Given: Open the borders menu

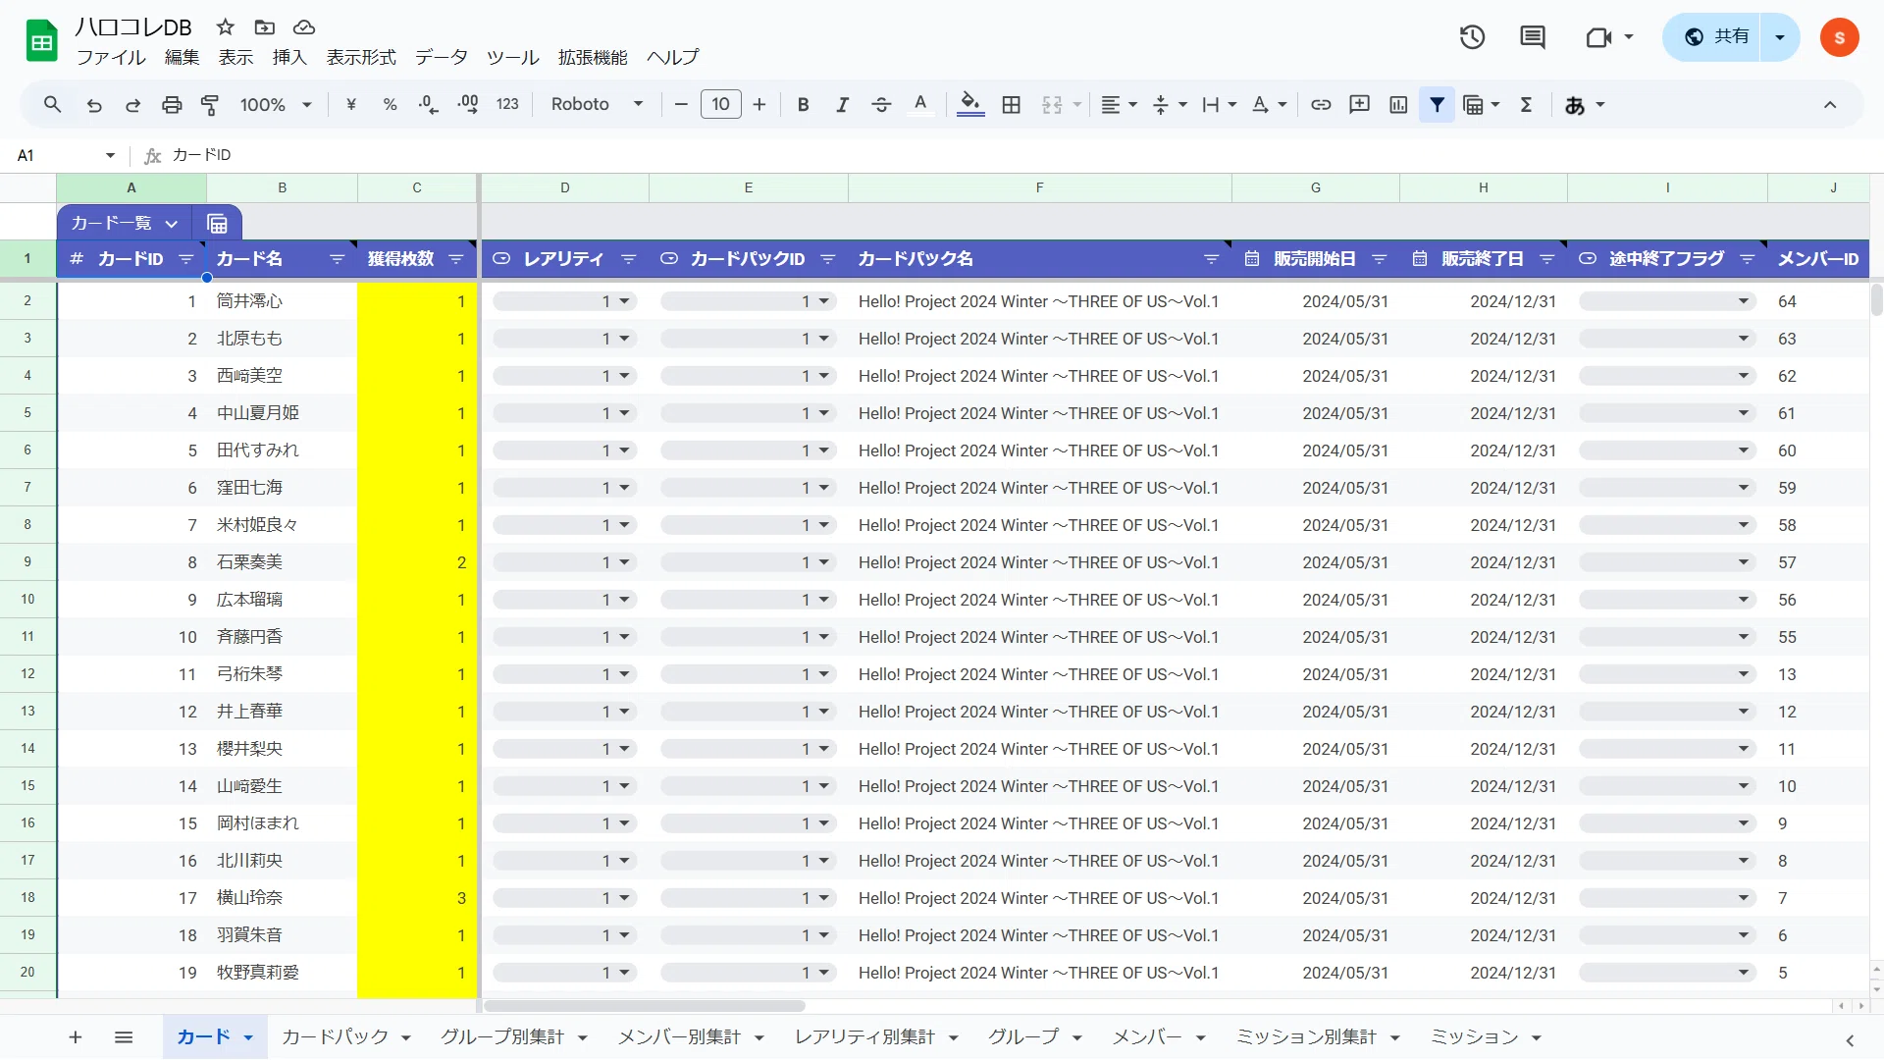Looking at the screenshot, I should (x=1012, y=104).
